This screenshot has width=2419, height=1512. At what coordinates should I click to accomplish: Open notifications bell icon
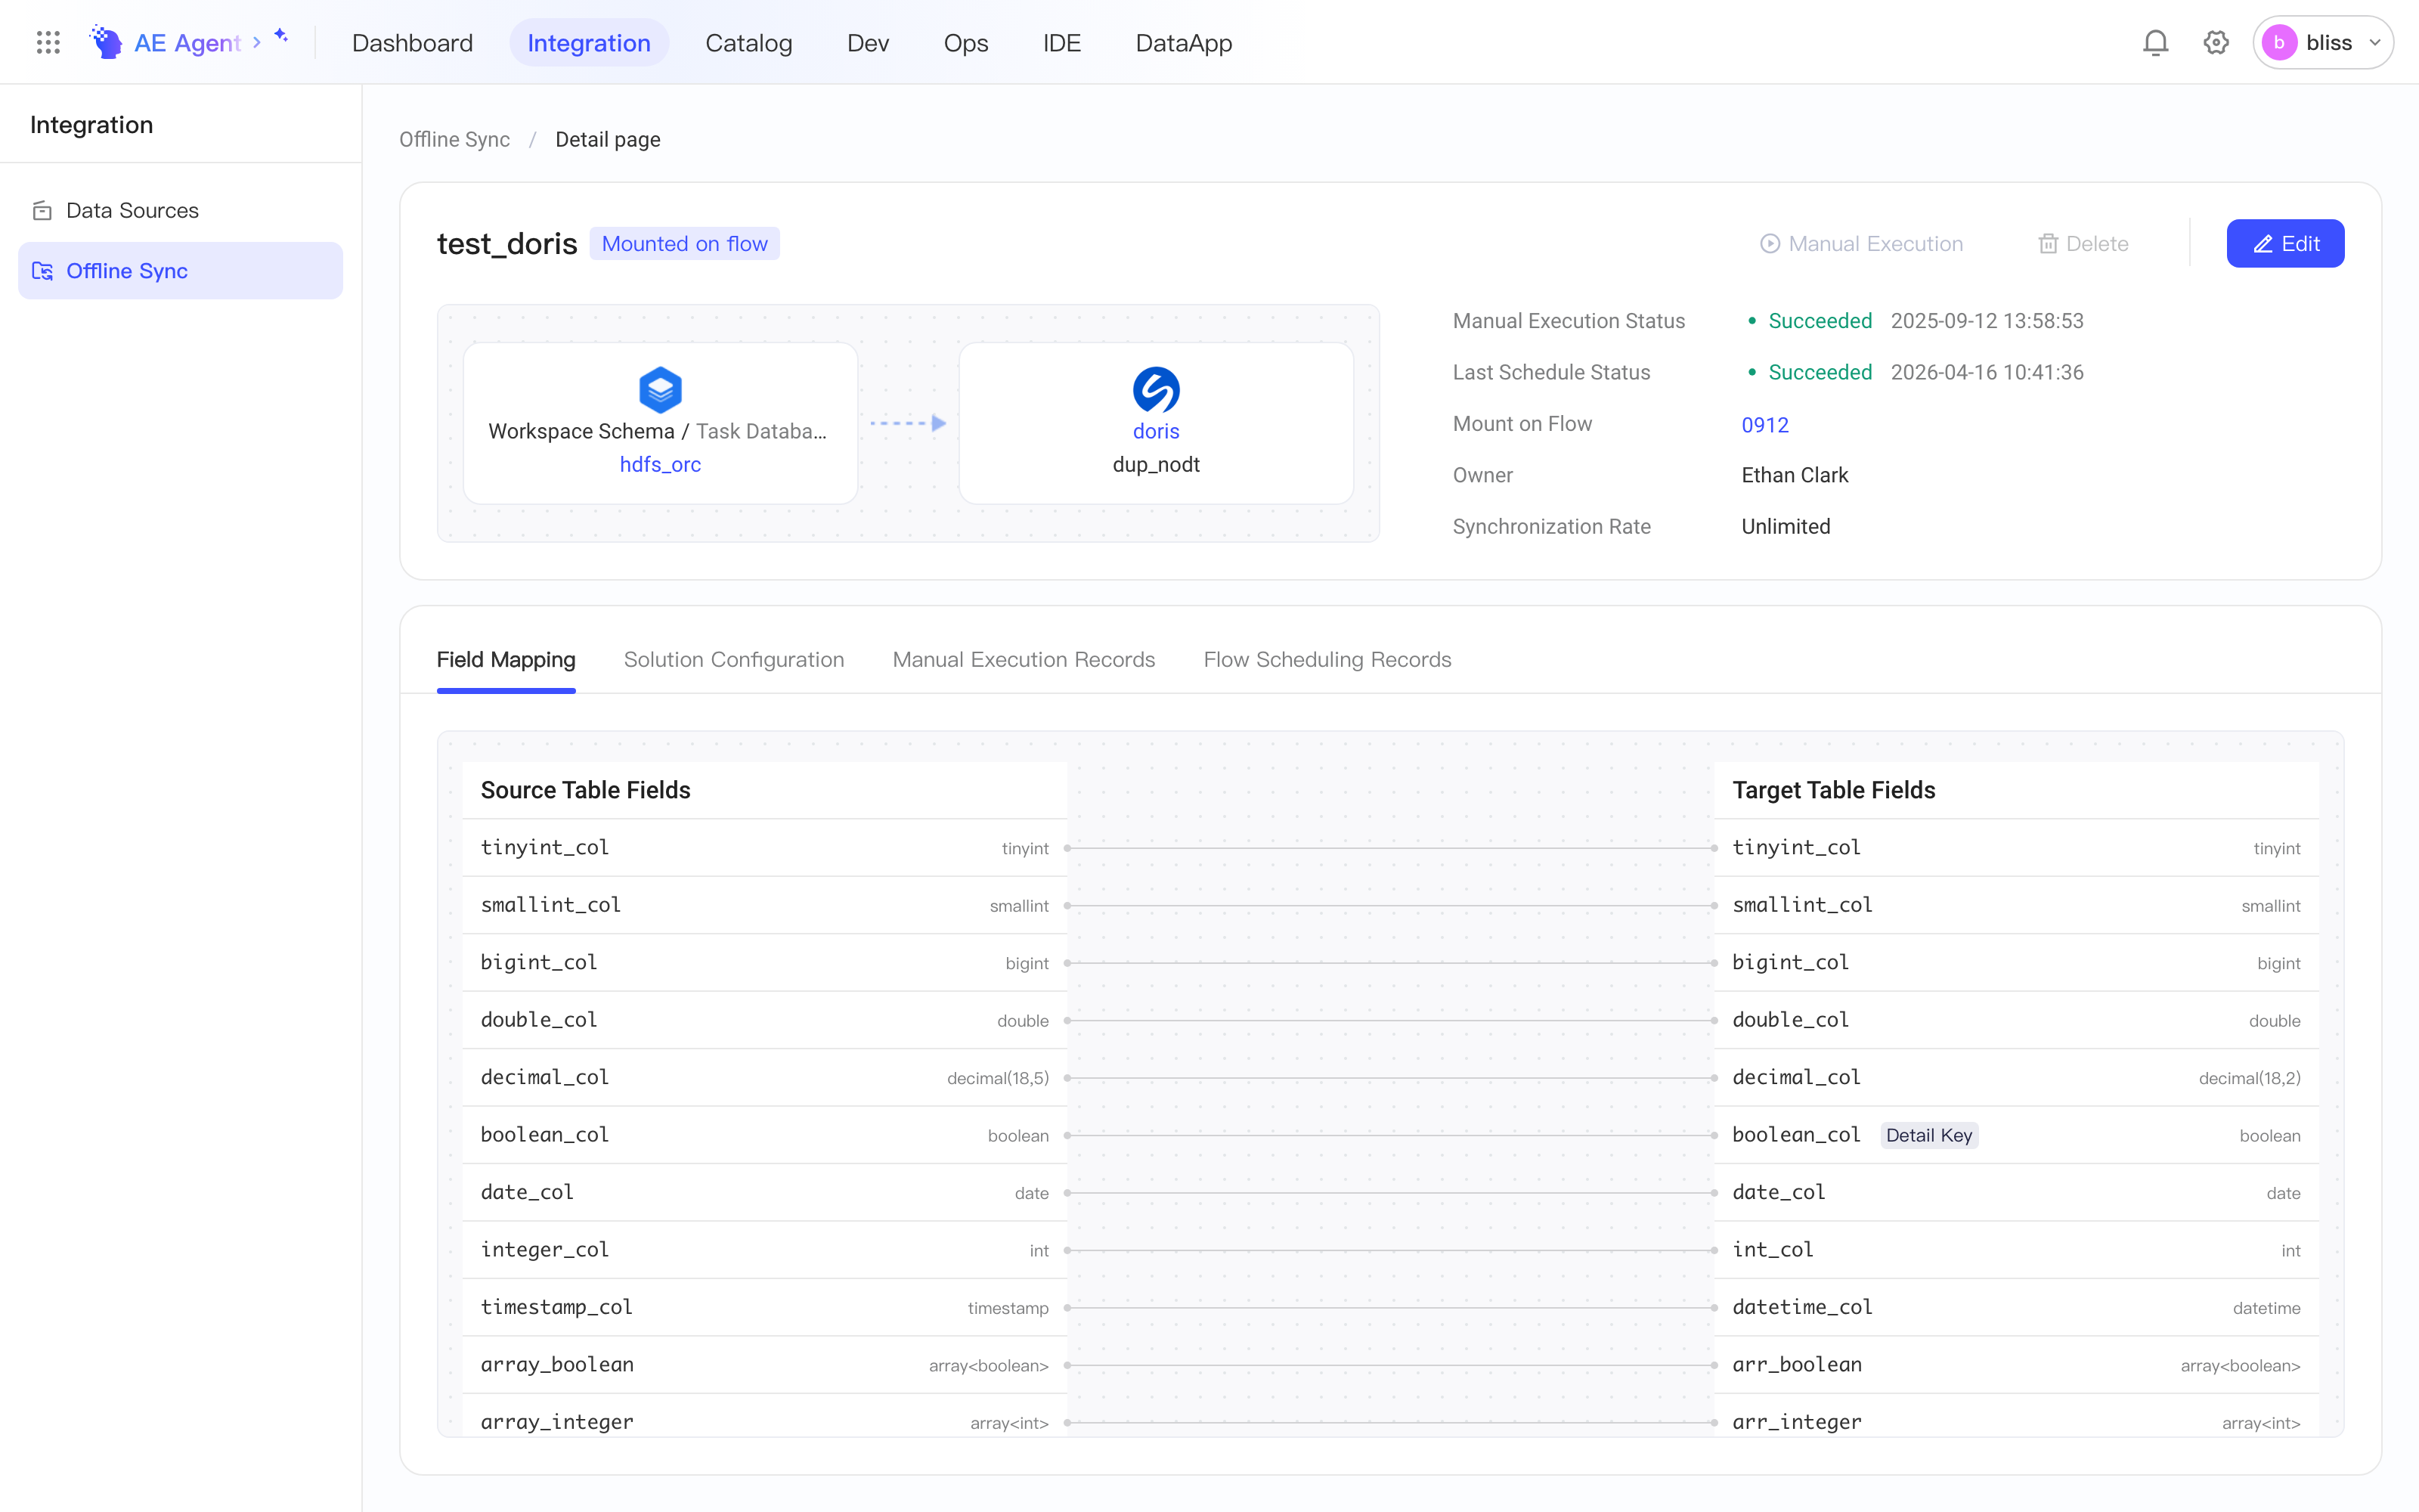pos(2155,42)
